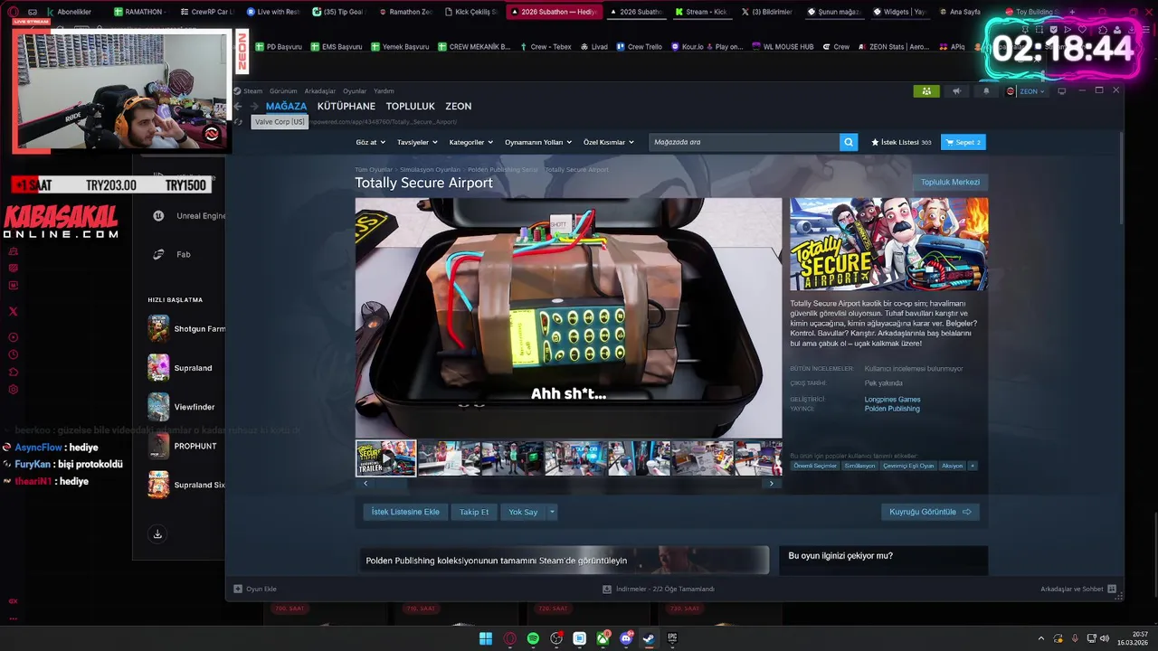Open the Polden Publishing publisher link
The width and height of the screenshot is (1158, 651).
[892, 409]
